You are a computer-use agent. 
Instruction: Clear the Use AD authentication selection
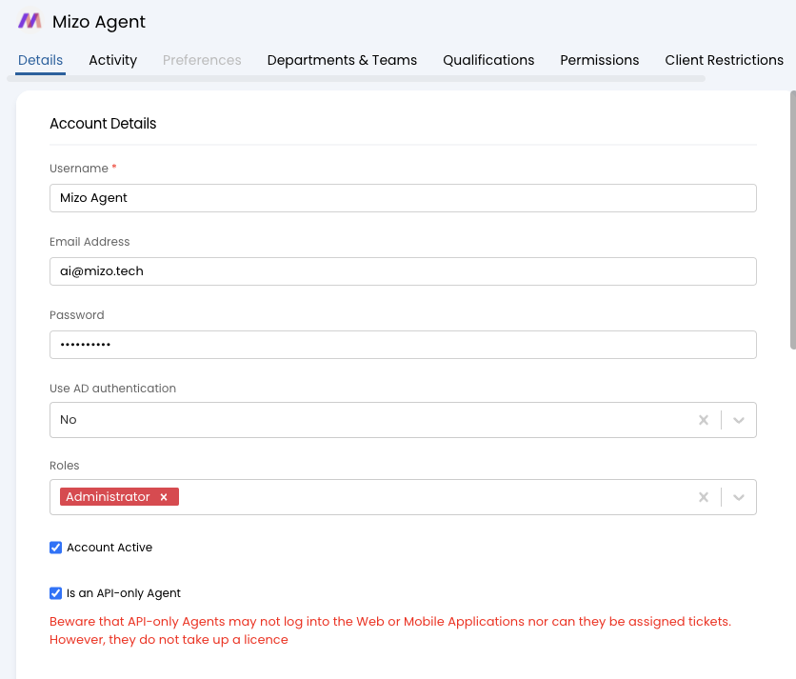(x=703, y=420)
